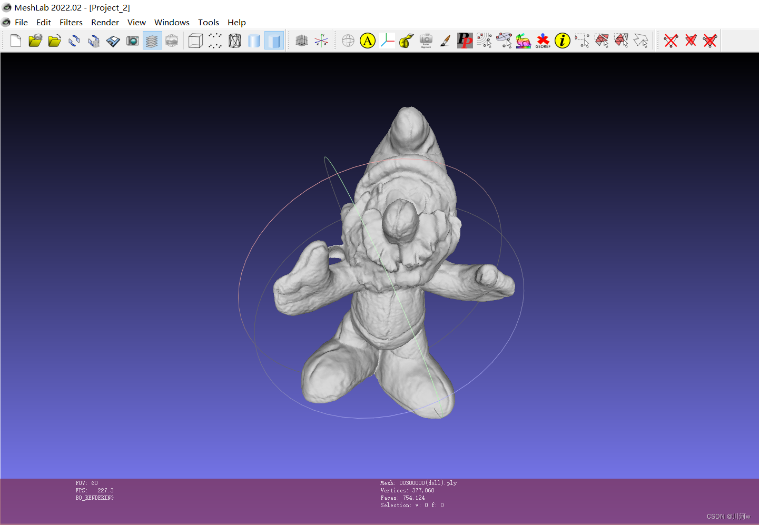759x525 pixels.
Task: Click the 'BO_RENDERING' status label
Action: click(x=95, y=498)
